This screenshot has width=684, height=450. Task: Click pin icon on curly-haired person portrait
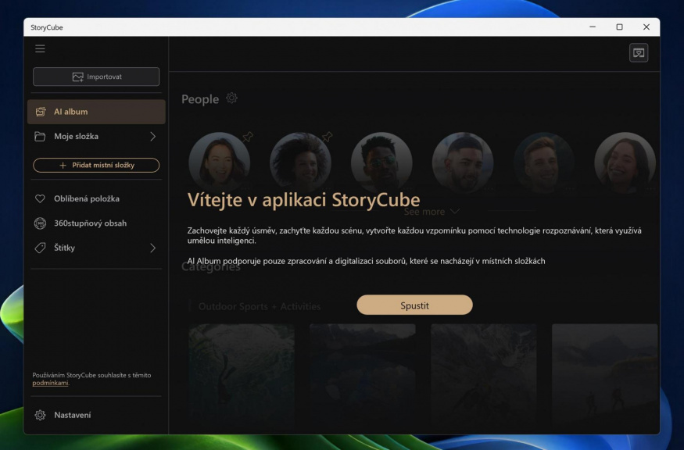coord(328,137)
